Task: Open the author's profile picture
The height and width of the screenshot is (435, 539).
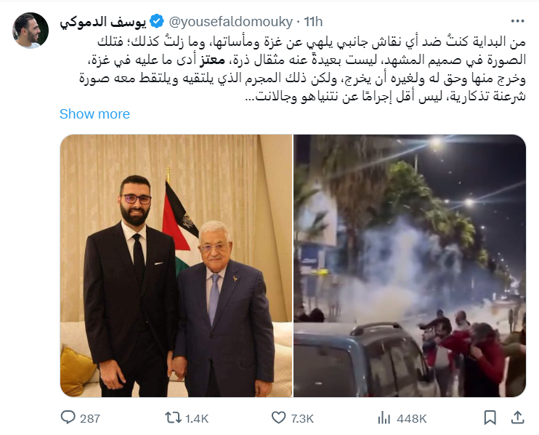Action: 31,31
